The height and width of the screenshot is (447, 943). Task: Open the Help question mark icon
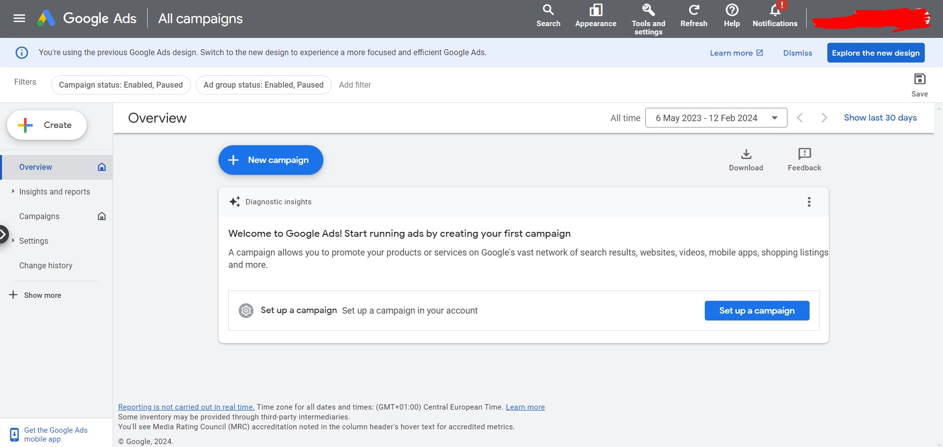click(x=732, y=15)
